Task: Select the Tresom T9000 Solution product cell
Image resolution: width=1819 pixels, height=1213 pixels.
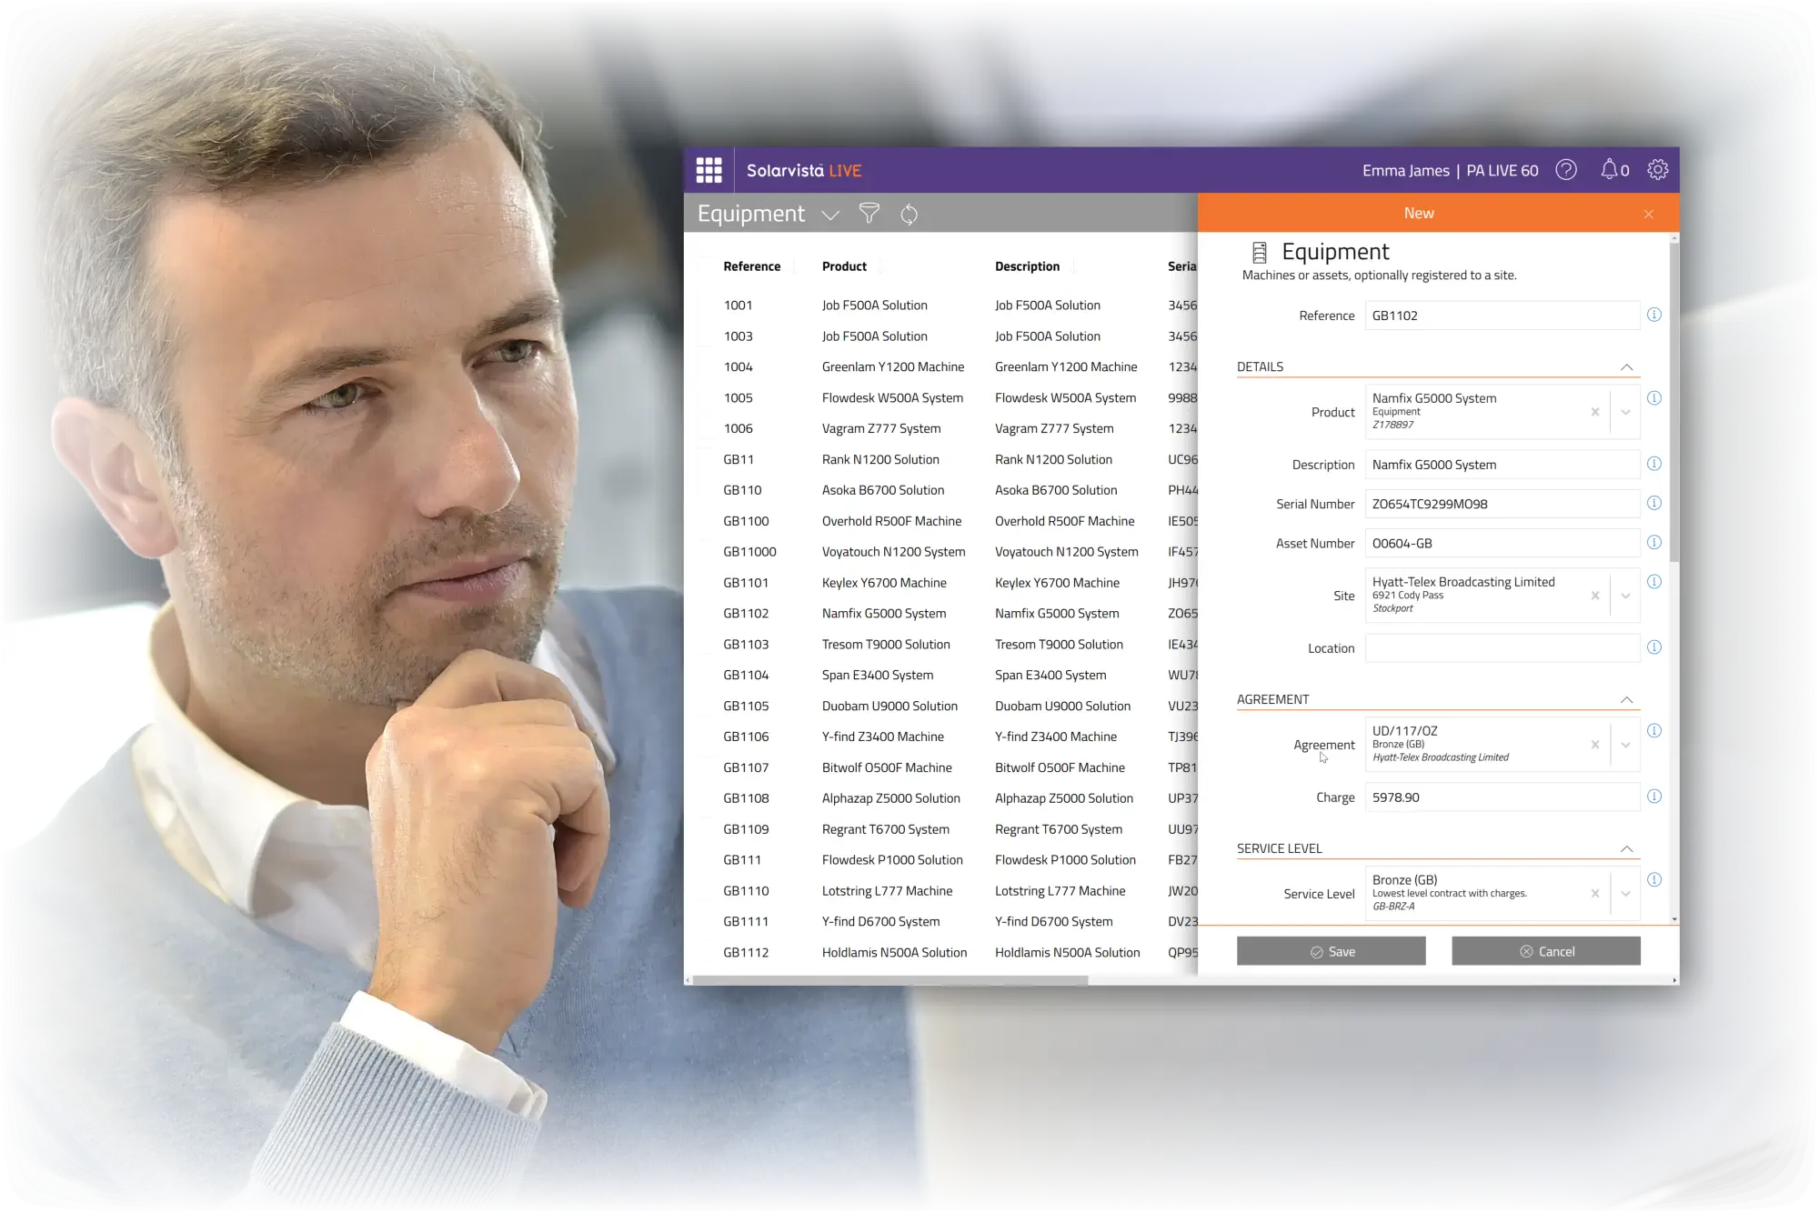Action: (x=886, y=645)
